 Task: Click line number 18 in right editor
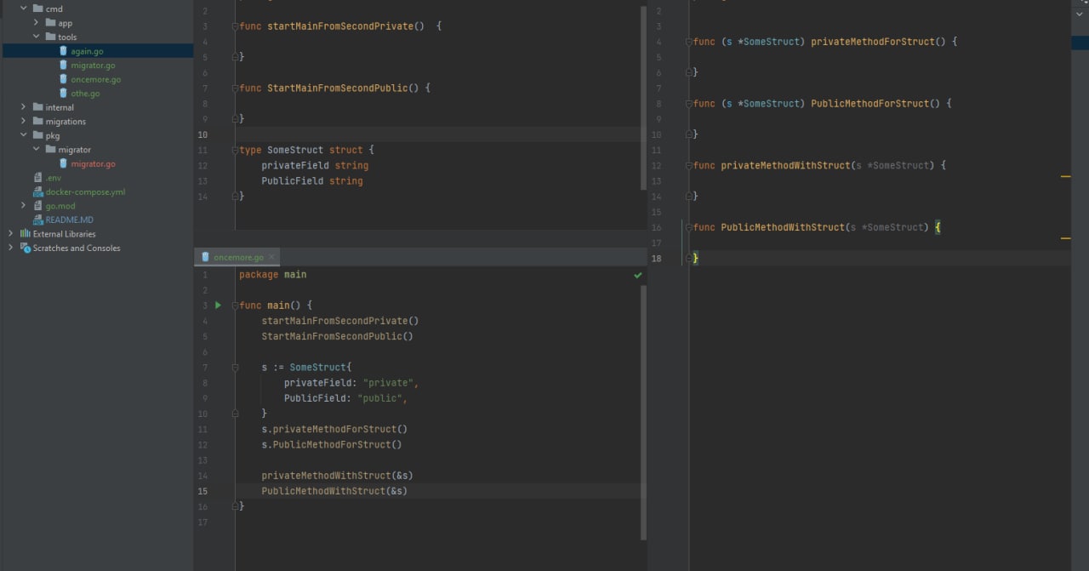[657, 258]
